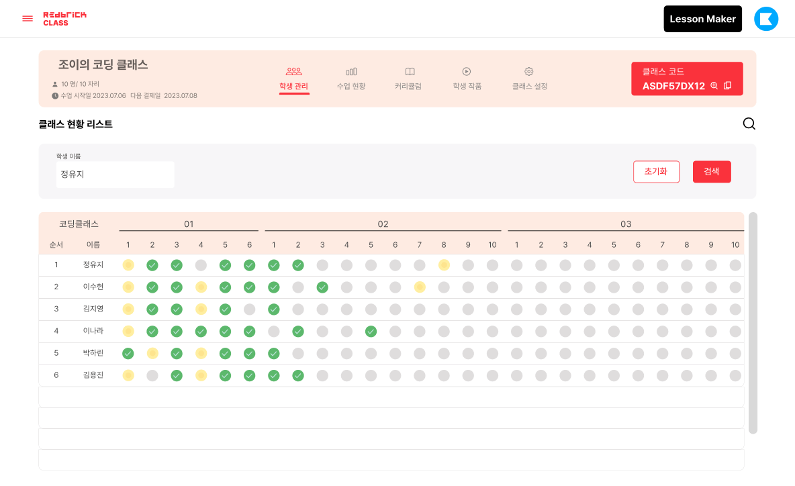
Task: Click the chapter 01 column group header
Action: [x=189, y=224]
